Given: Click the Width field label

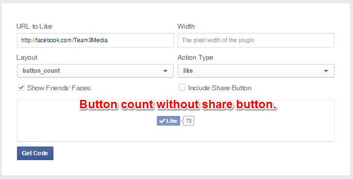Looking at the screenshot, I should (x=186, y=26).
